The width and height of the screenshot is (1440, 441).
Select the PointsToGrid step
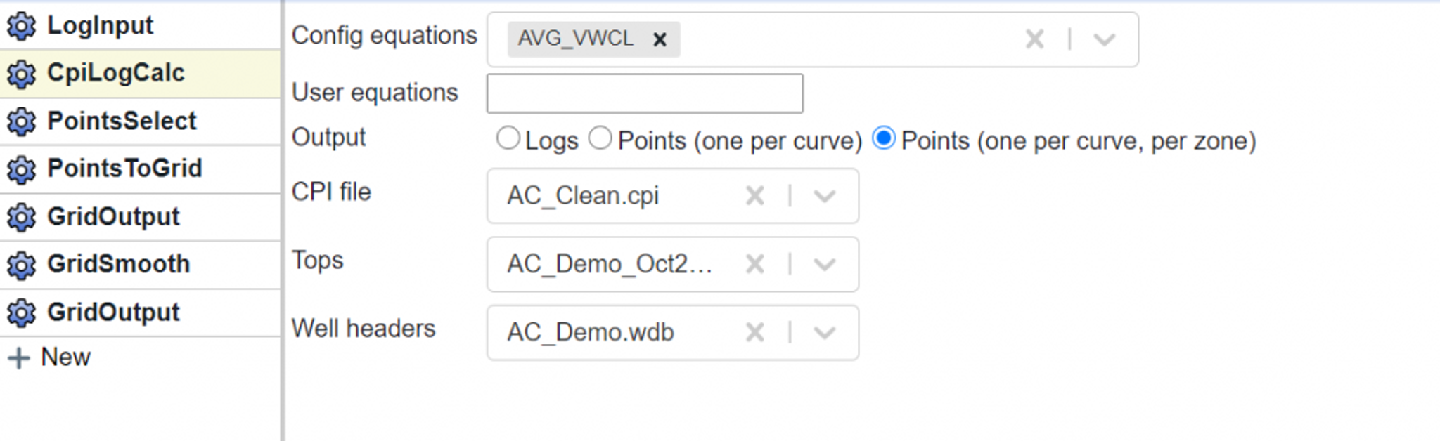pos(140,169)
